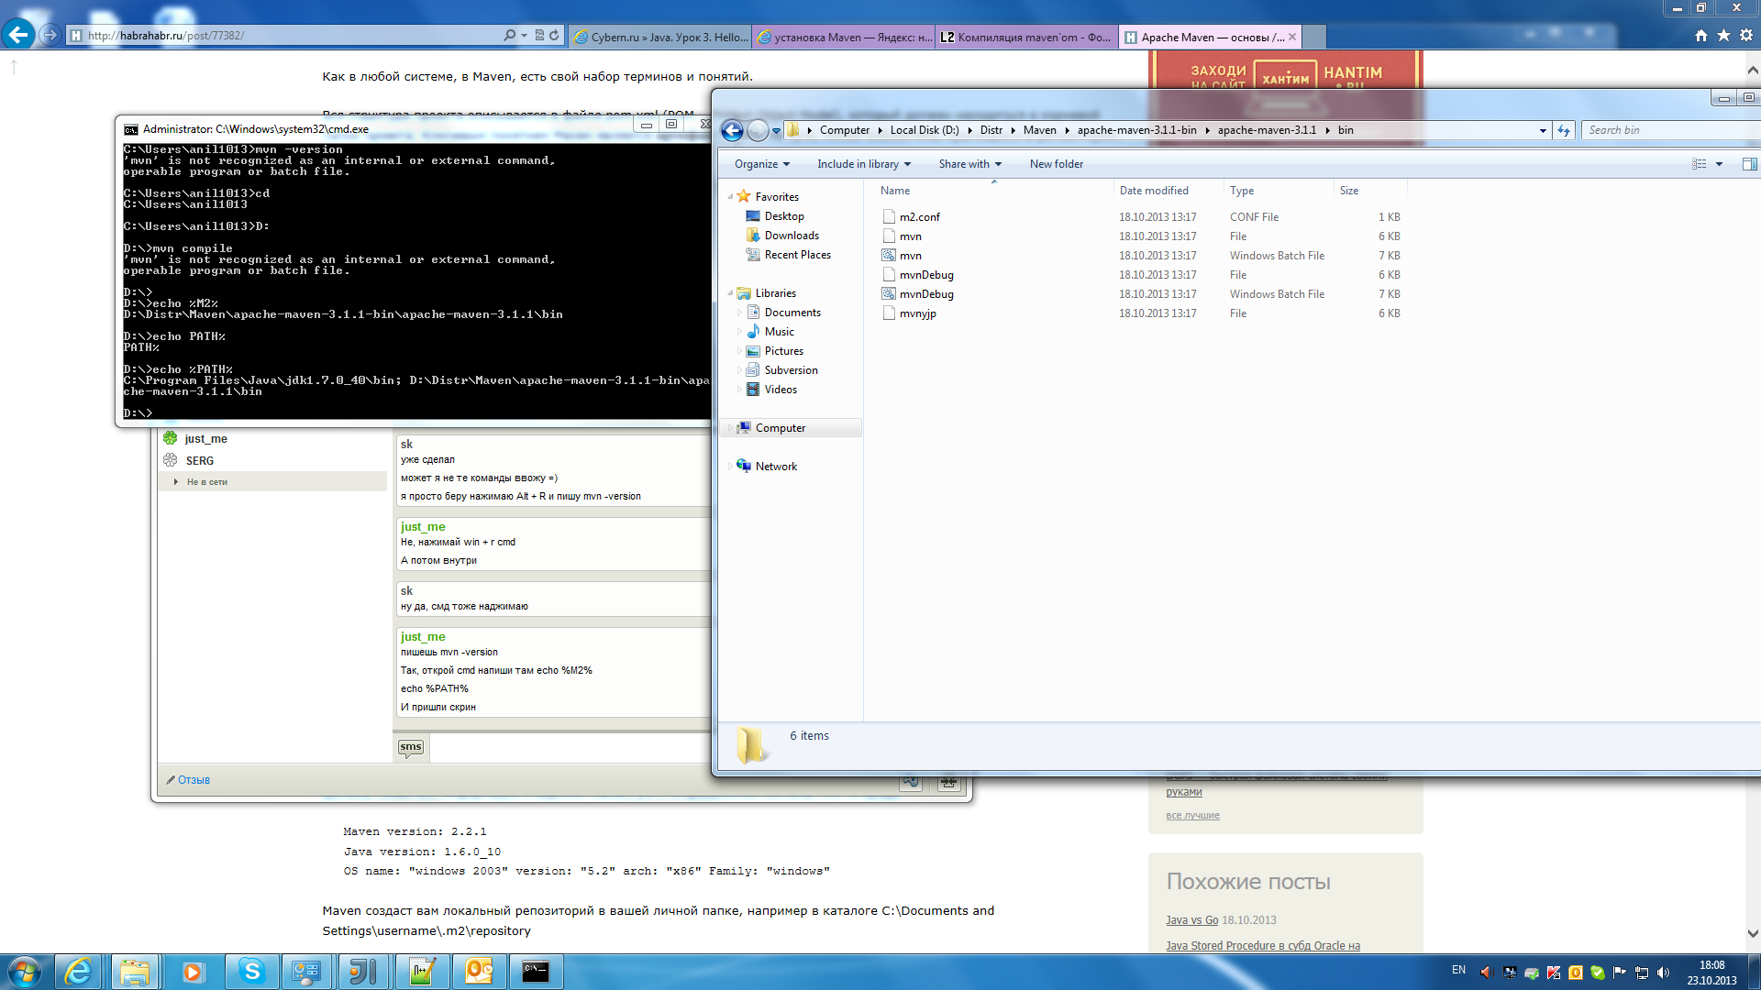Select Computer in navigation pane

(x=780, y=428)
